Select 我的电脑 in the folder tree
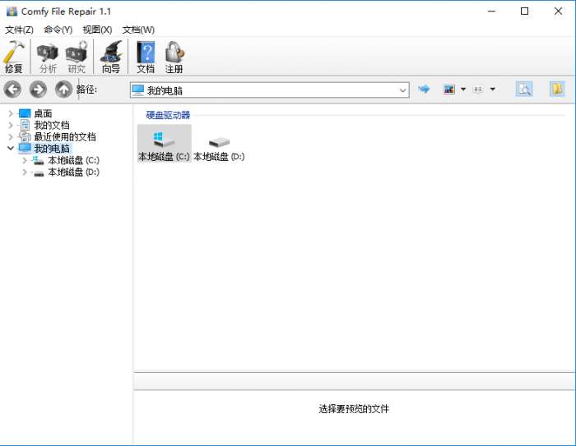This screenshot has height=446, width=576. (x=52, y=149)
